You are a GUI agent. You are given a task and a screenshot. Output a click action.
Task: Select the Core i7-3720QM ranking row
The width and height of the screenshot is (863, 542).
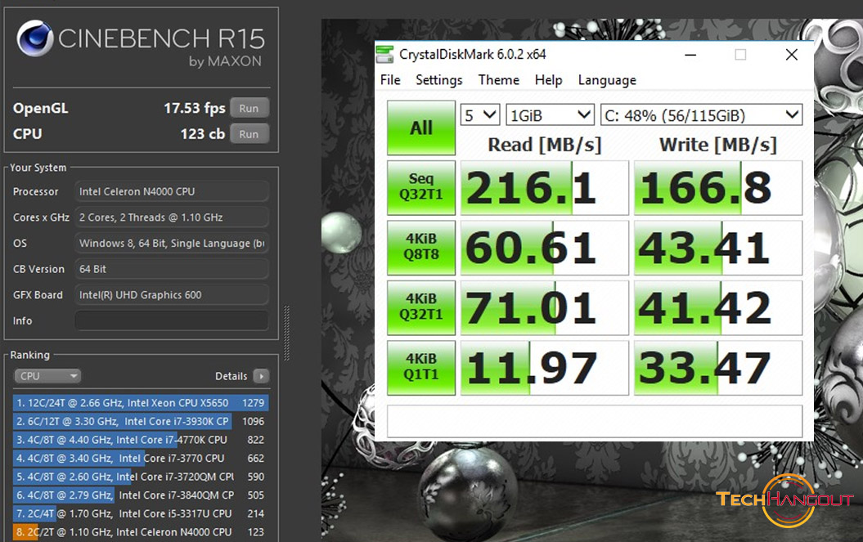[x=141, y=477]
